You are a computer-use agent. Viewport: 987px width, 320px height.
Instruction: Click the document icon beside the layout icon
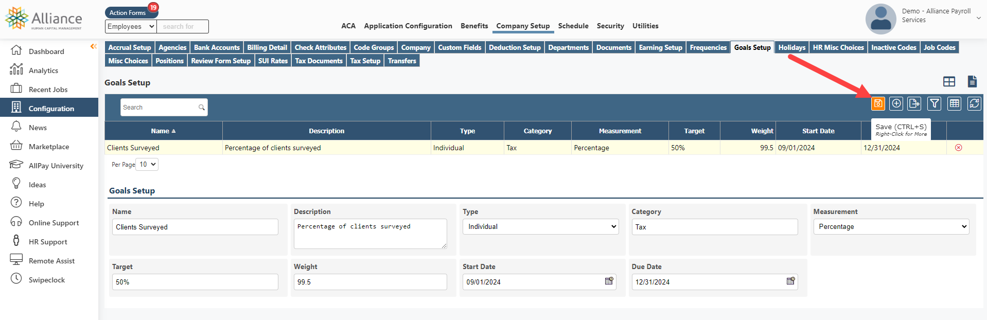pyautogui.click(x=972, y=81)
